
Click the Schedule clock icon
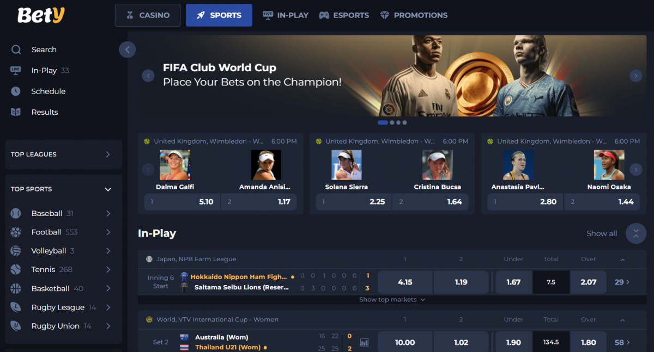16,91
